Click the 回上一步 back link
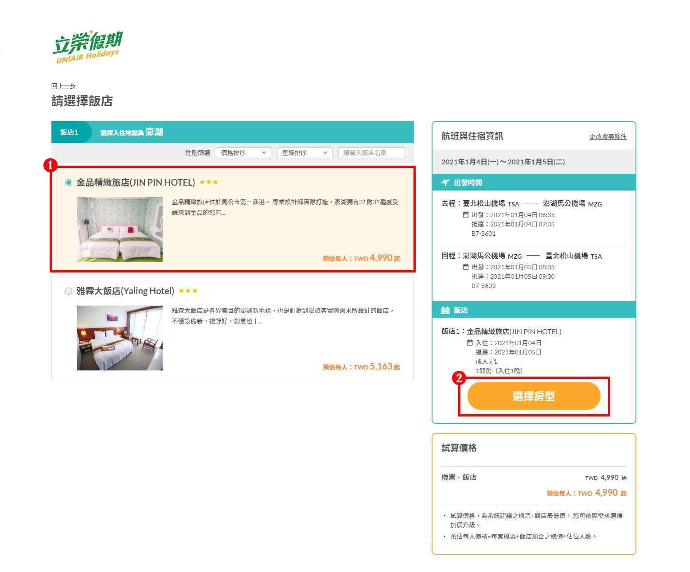The image size is (690, 572). (x=63, y=86)
